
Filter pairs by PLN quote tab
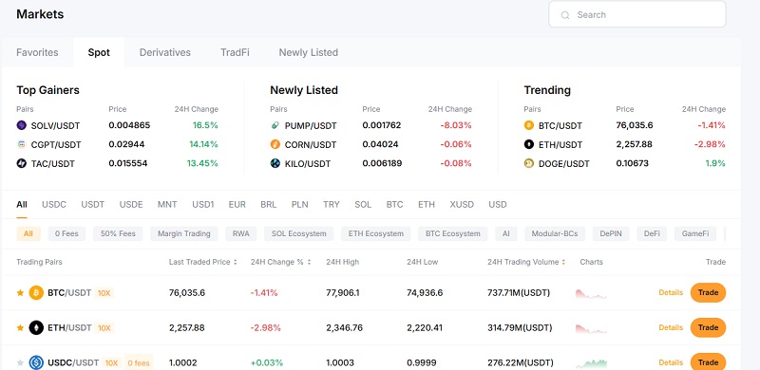coord(299,204)
